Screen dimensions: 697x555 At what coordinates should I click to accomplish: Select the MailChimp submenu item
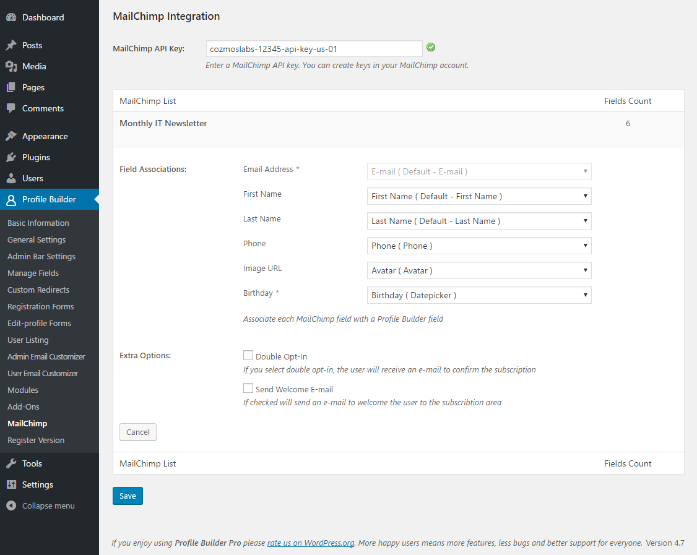point(27,423)
